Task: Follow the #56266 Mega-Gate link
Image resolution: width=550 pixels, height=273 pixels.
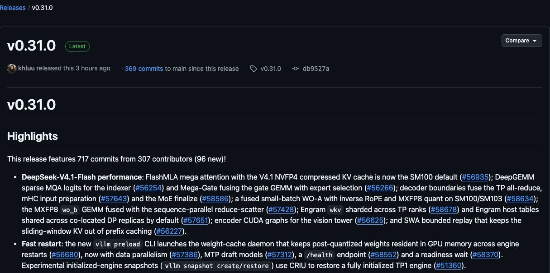Action: [380, 188]
